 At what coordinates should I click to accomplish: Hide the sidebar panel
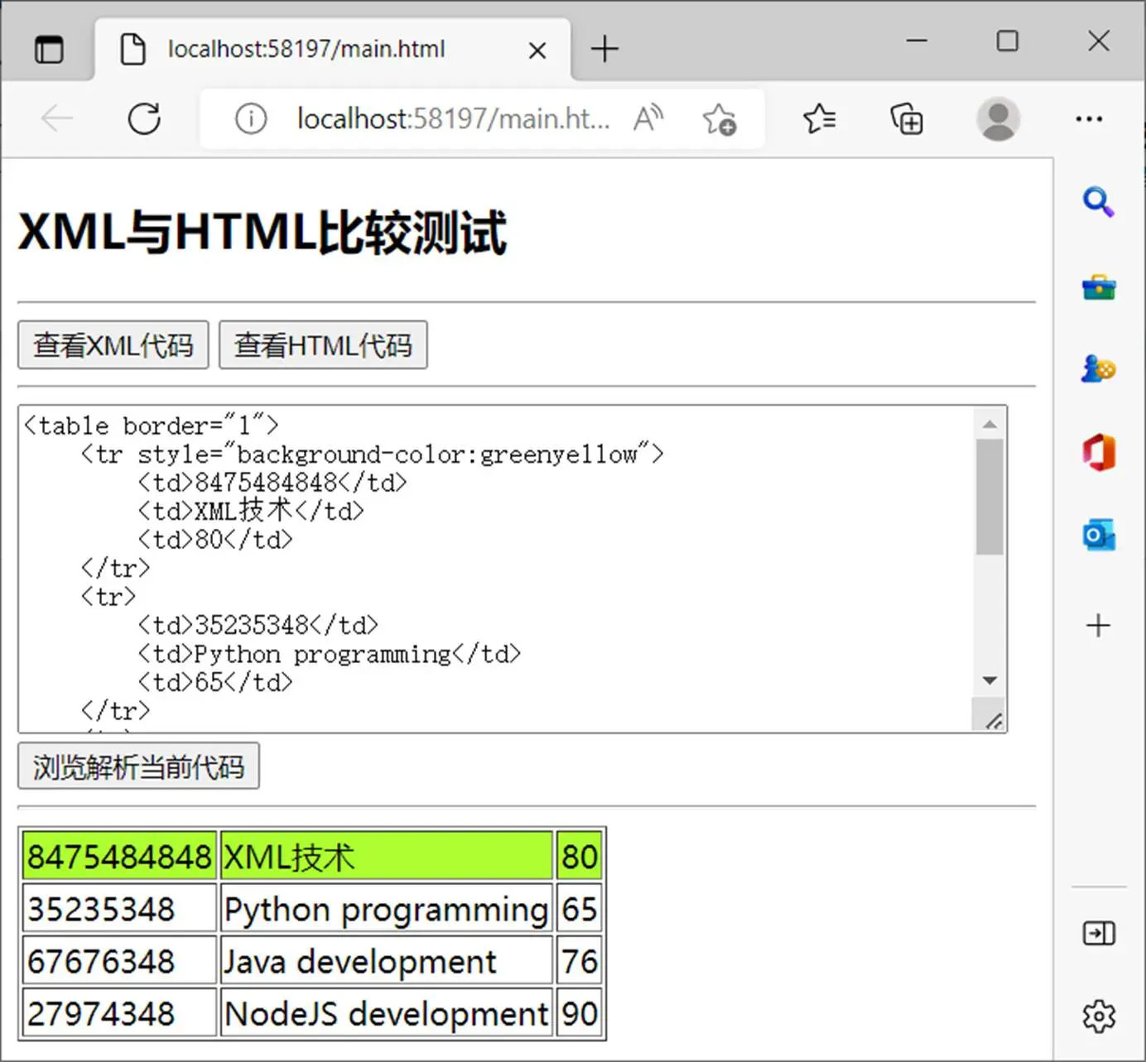pyautogui.click(x=1099, y=934)
